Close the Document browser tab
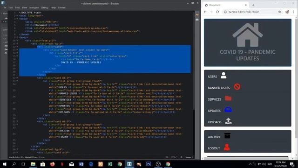 coord(246,5)
